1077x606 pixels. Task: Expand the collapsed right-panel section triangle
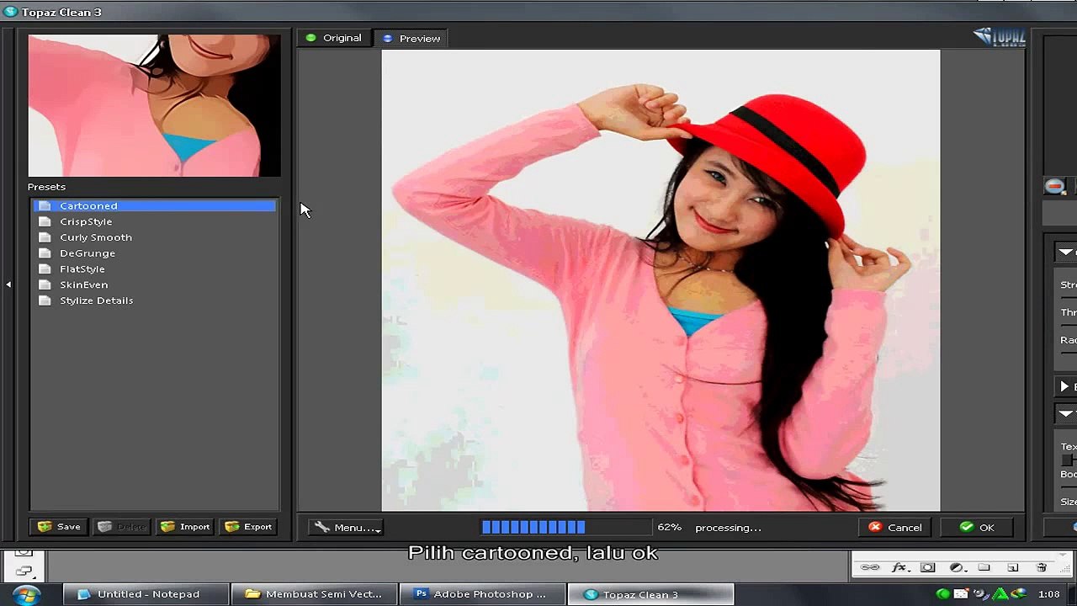tap(1065, 386)
